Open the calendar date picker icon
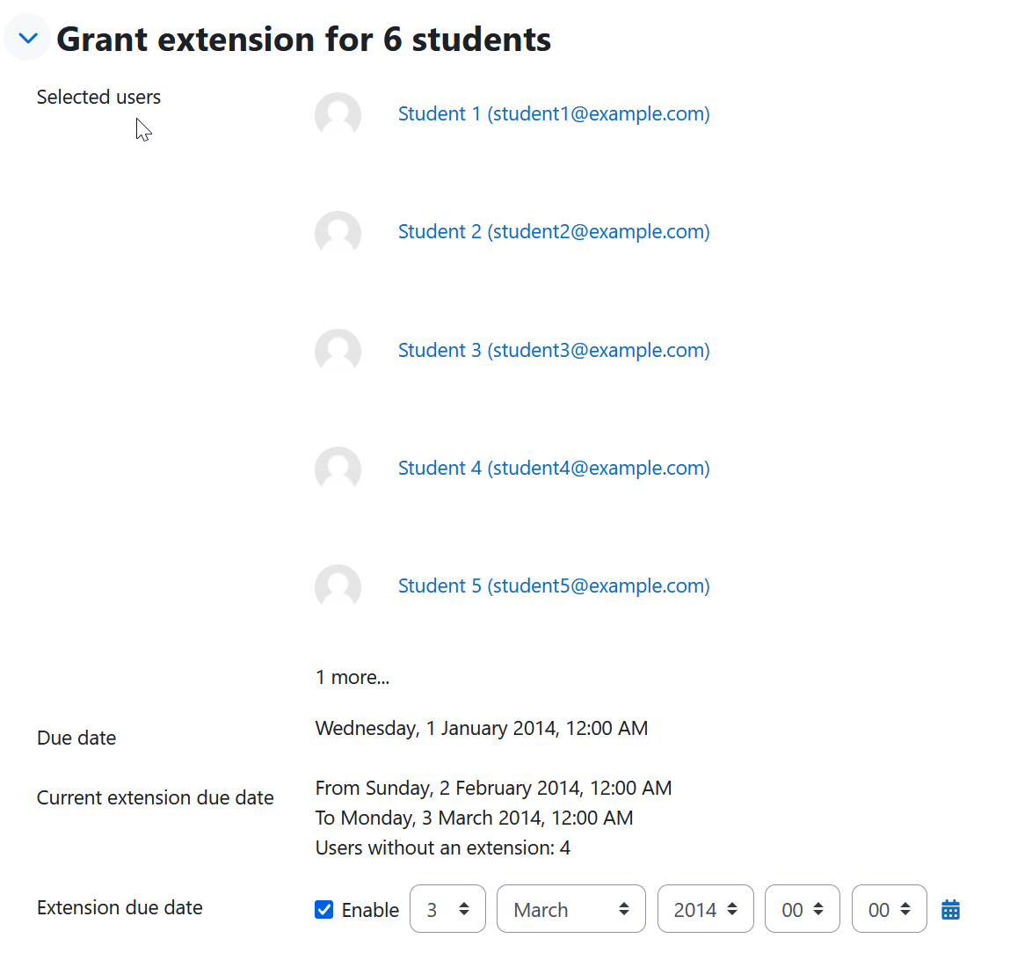Screen dimensions: 1010x953 point(950,909)
